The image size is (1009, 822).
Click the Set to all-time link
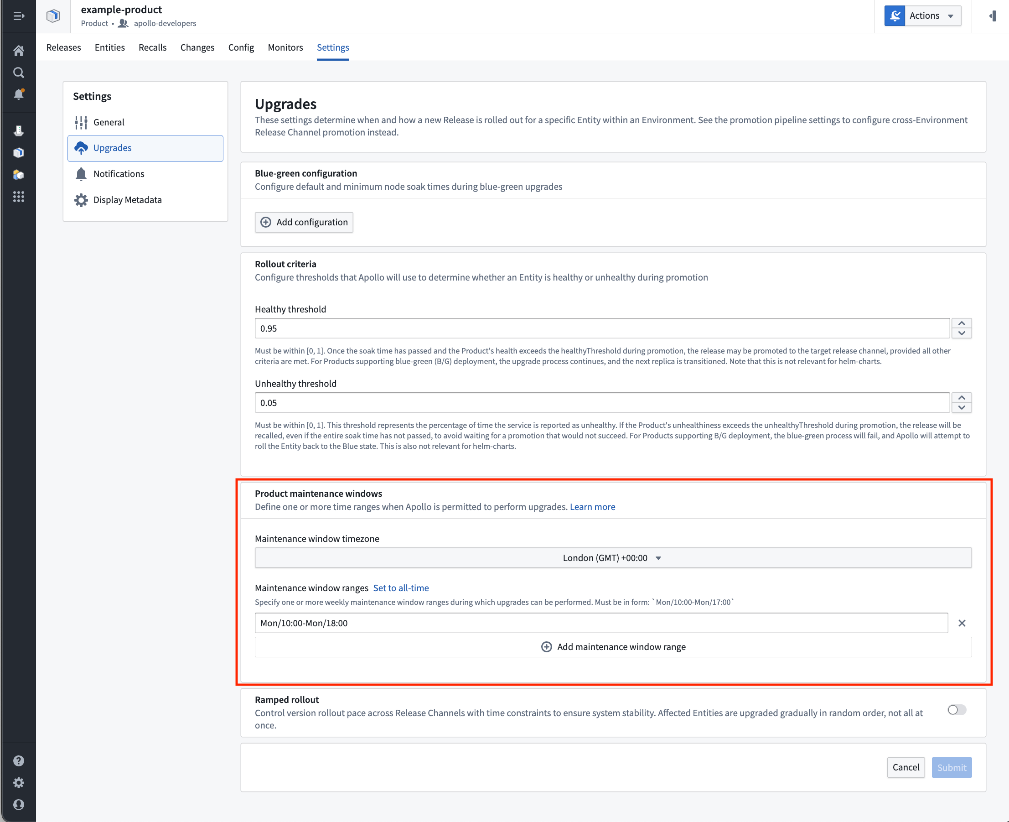coord(400,588)
